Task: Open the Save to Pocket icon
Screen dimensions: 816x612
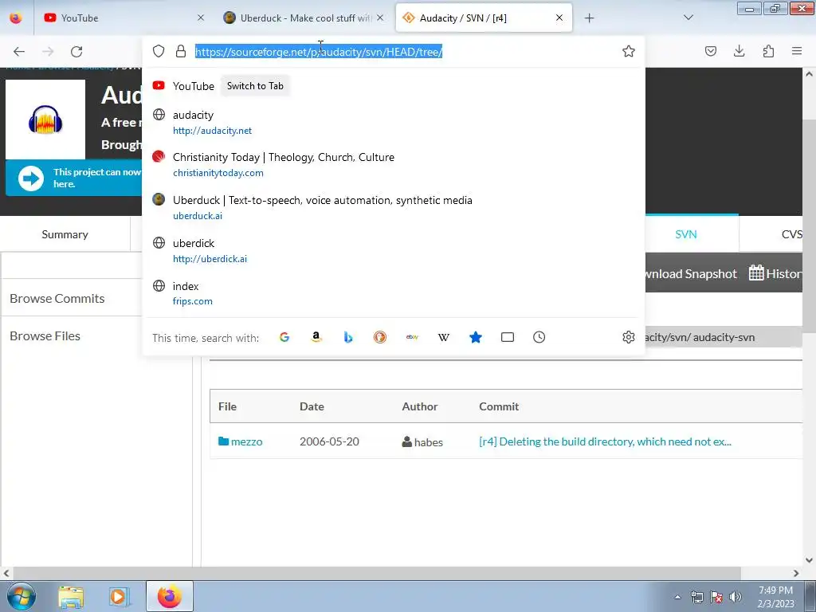Action: point(711,51)
